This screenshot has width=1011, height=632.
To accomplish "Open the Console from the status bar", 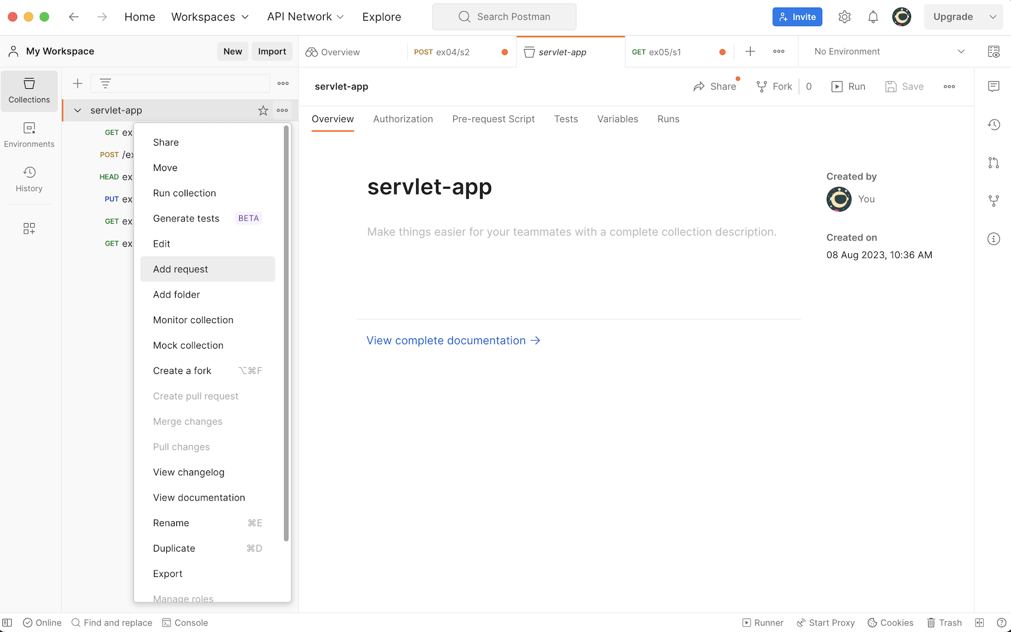I will pos(185,623).
